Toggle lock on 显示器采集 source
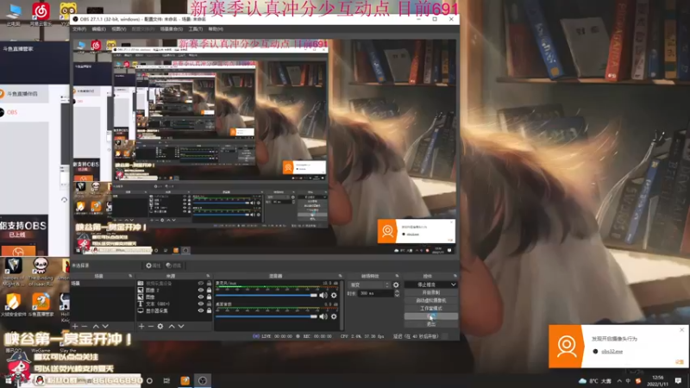 209,310
